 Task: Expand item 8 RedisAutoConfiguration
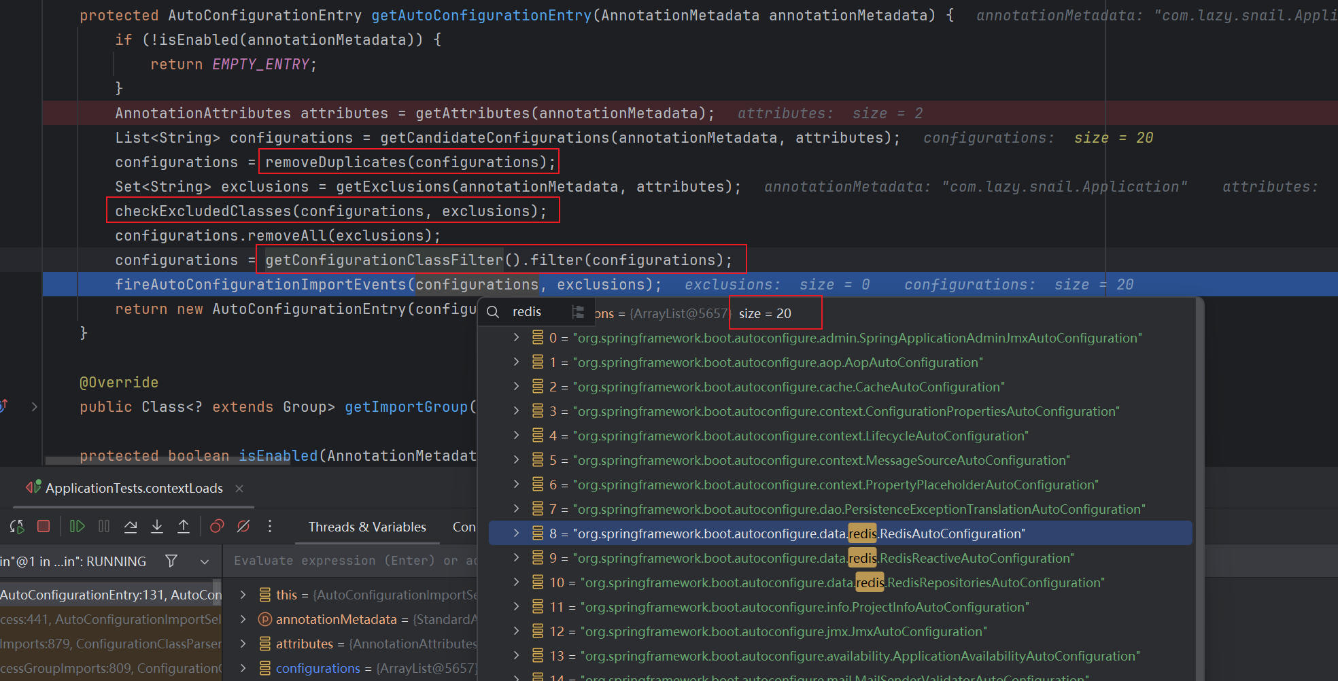[x=517, y=533]
